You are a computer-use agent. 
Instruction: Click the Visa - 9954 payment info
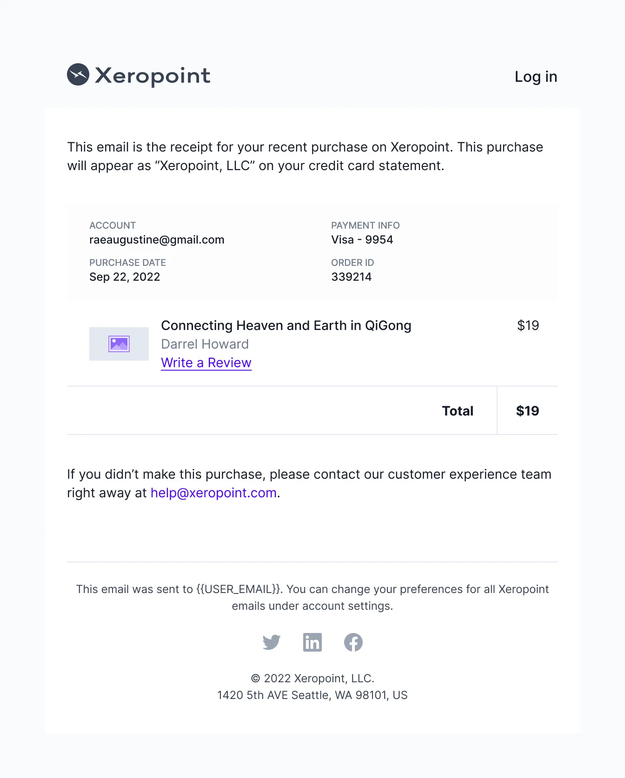362,240
